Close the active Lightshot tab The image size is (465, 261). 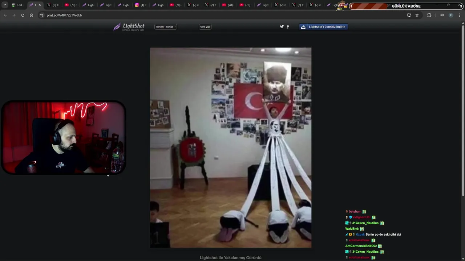tap(40, 5)
